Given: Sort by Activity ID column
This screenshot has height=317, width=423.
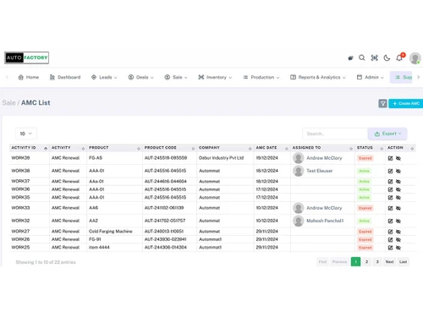Looking at the screenshot, I should (29, 148).
